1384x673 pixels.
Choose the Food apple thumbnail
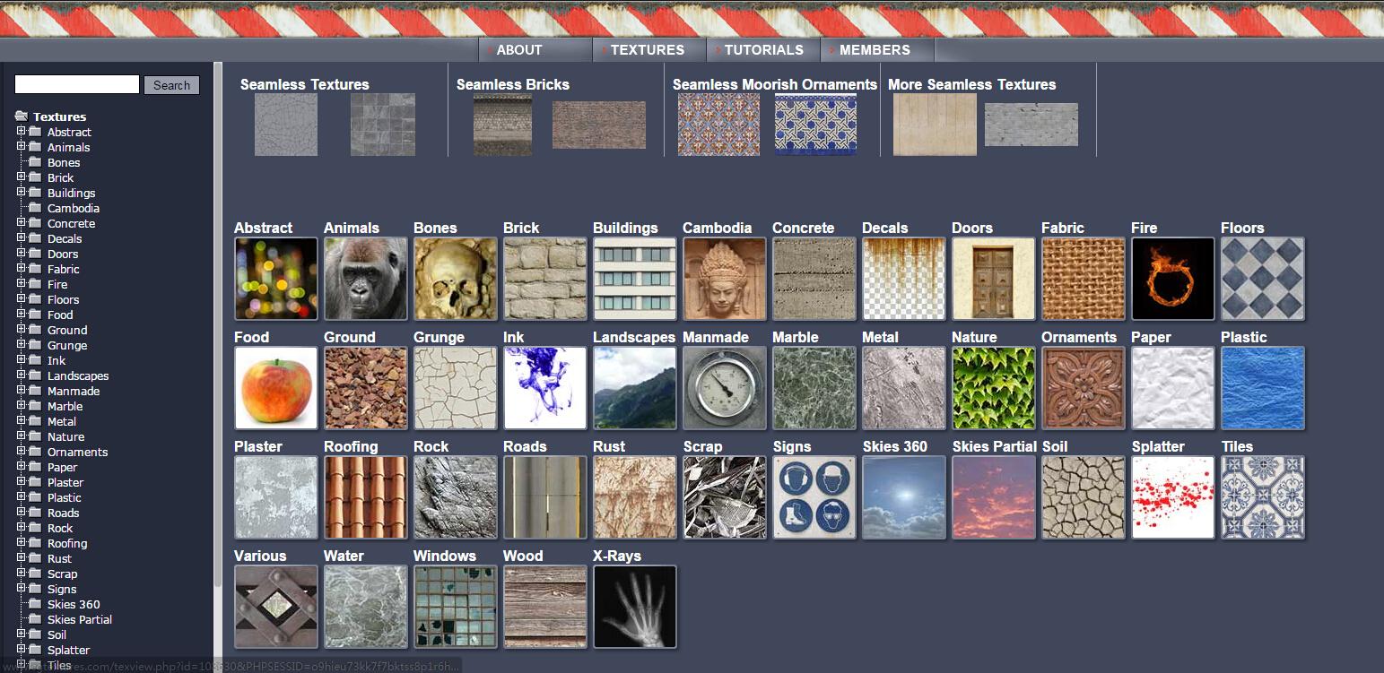click(x=276, y=388)
